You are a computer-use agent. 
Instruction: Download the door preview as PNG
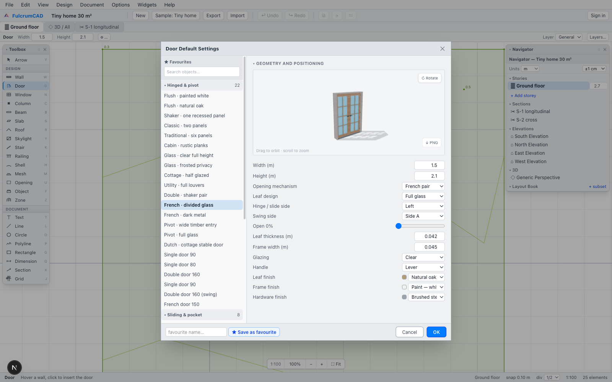[432, 142]
